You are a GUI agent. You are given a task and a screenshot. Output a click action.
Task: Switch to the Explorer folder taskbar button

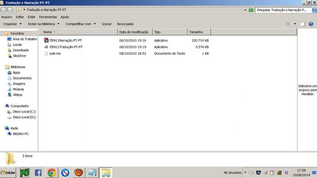106,173
